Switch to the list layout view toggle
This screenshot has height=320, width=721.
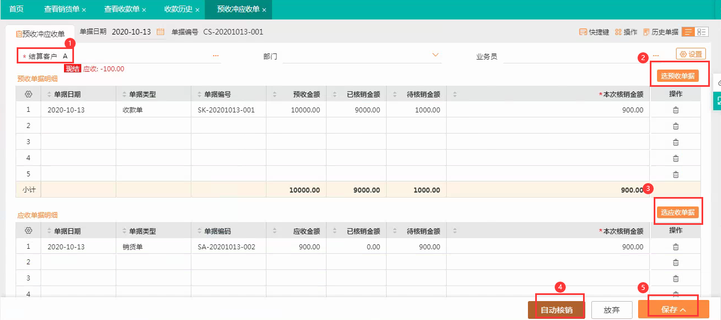click(688, 32)
